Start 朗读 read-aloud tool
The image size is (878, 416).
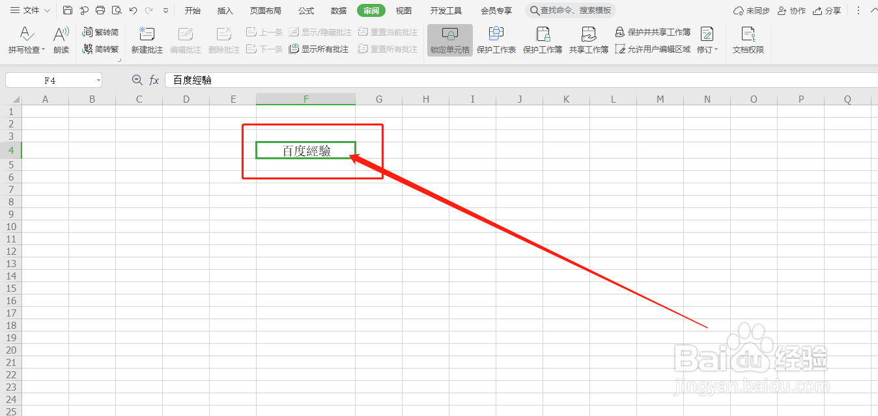[61, 40]
